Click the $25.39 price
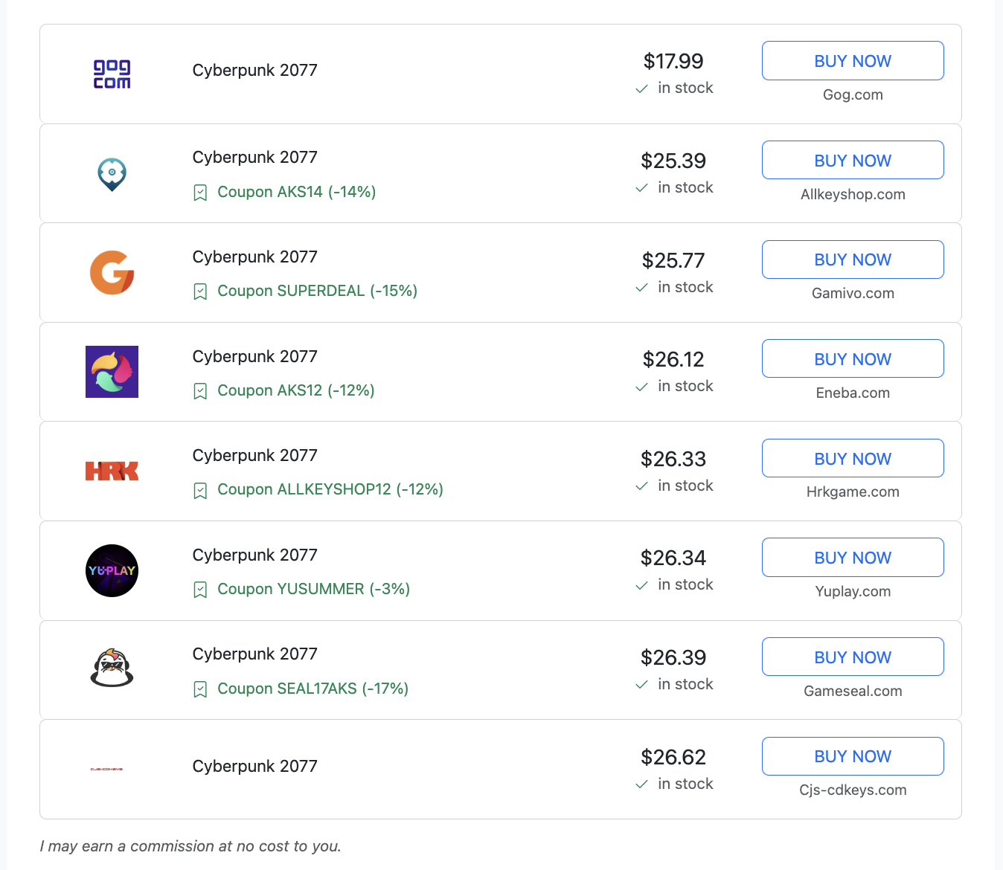This screenshot has height=870, width=1003. coord(673,161)
